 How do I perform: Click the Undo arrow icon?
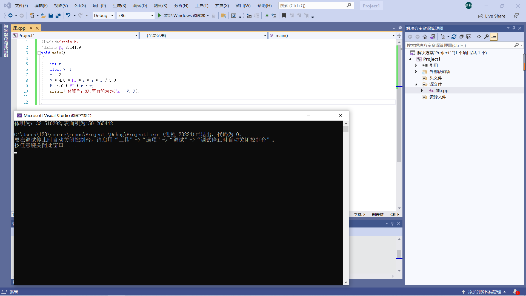coord(68,16)
